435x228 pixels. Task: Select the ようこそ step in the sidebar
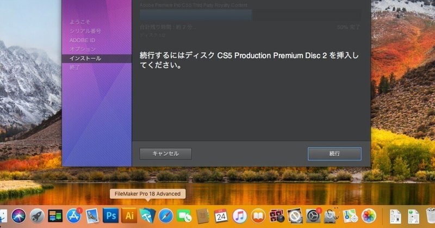point(80,22)
